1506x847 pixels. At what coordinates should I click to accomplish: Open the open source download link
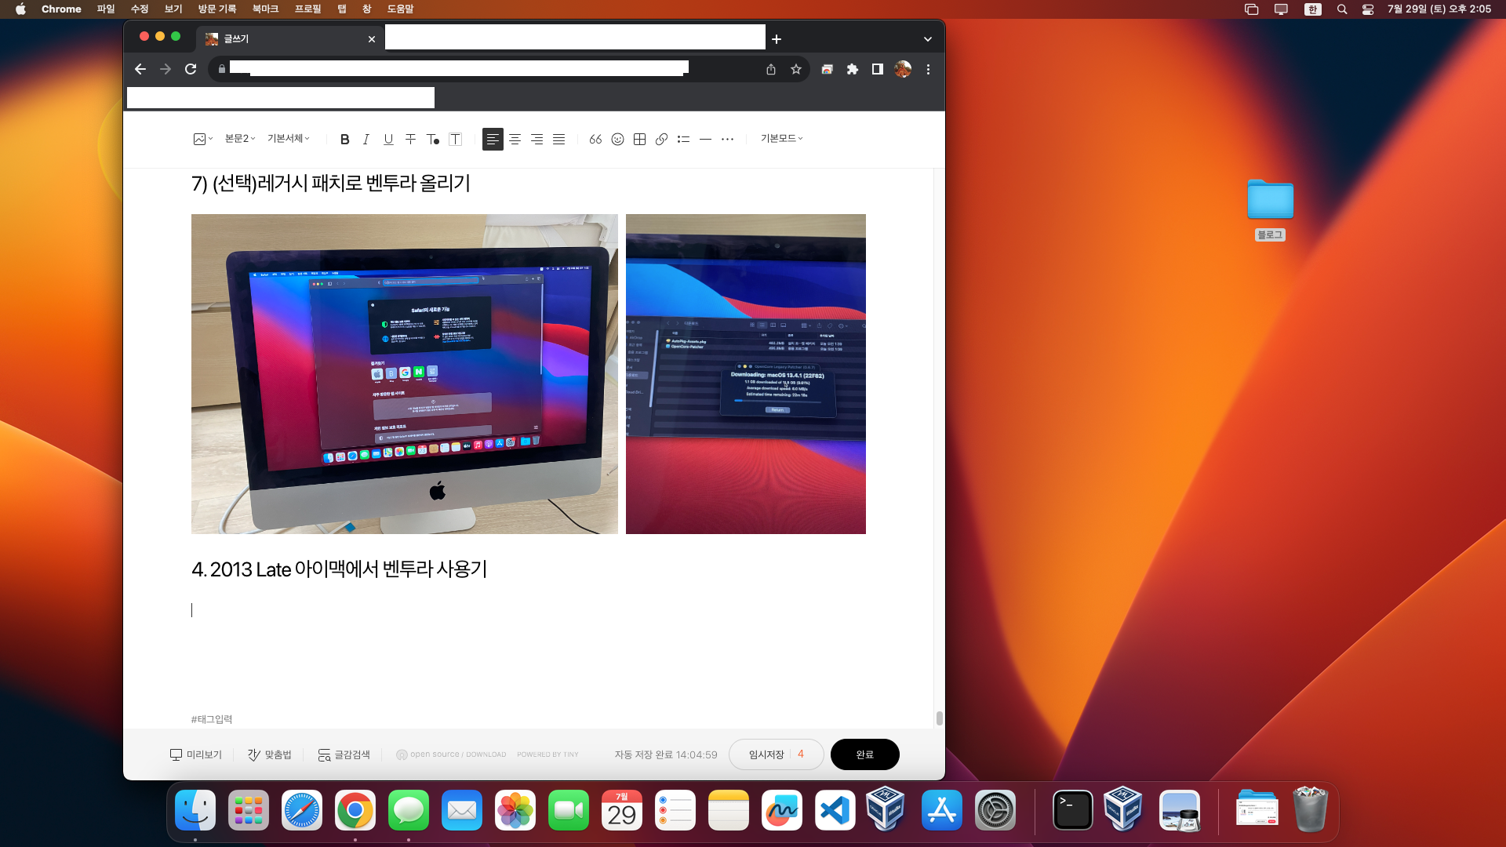(451, 754)
